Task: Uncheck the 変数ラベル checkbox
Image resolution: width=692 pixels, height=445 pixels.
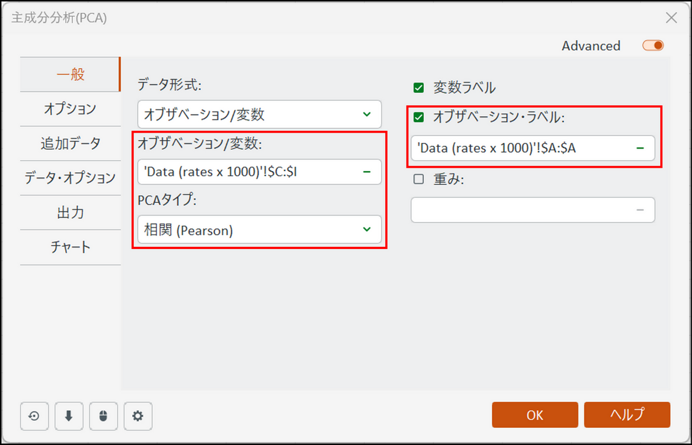Action: 419,88
